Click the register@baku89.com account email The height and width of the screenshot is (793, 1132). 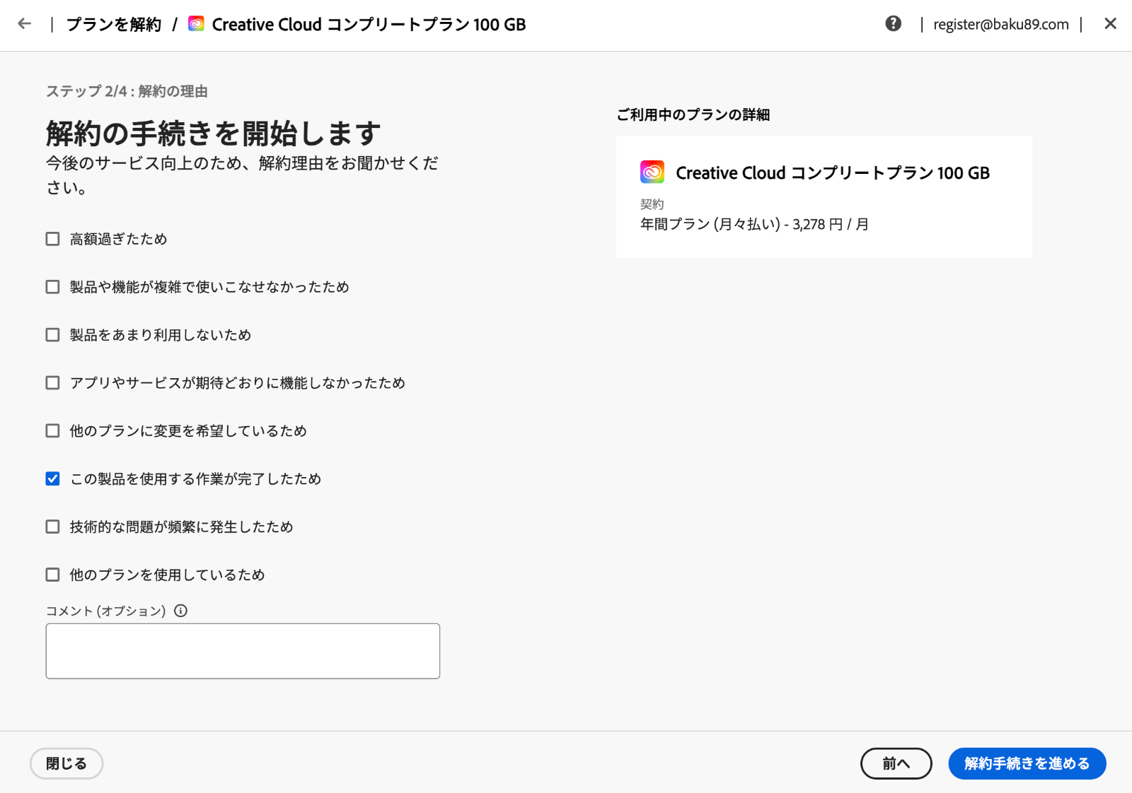[x=1000, y=25]
